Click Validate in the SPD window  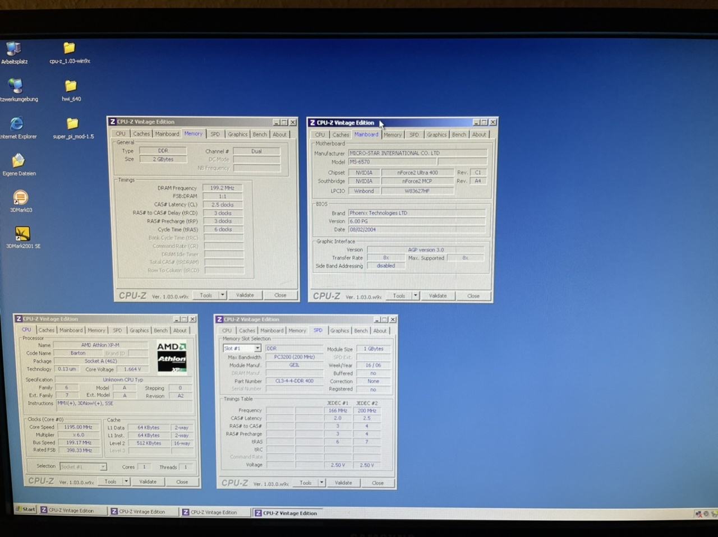(343, 483)
